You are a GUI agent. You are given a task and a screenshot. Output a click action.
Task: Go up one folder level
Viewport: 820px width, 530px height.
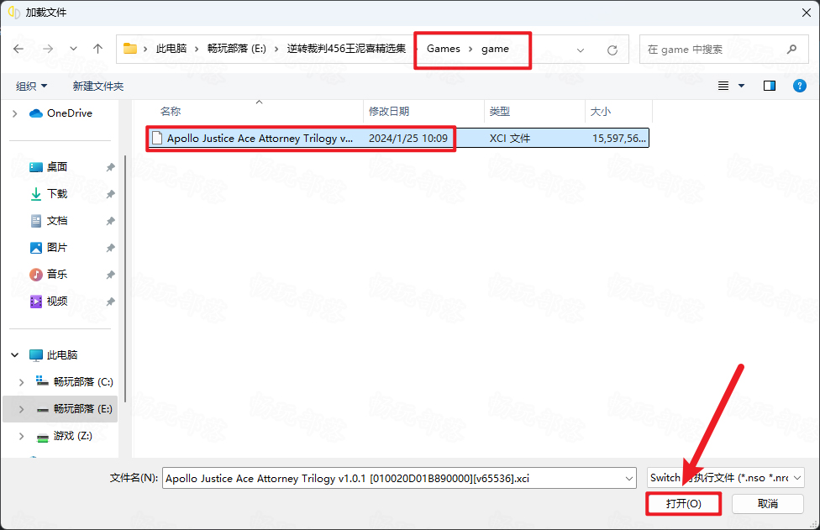(x=97, y=49)
